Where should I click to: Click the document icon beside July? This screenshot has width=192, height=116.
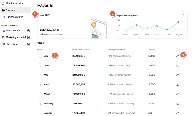tap(40, 56)
